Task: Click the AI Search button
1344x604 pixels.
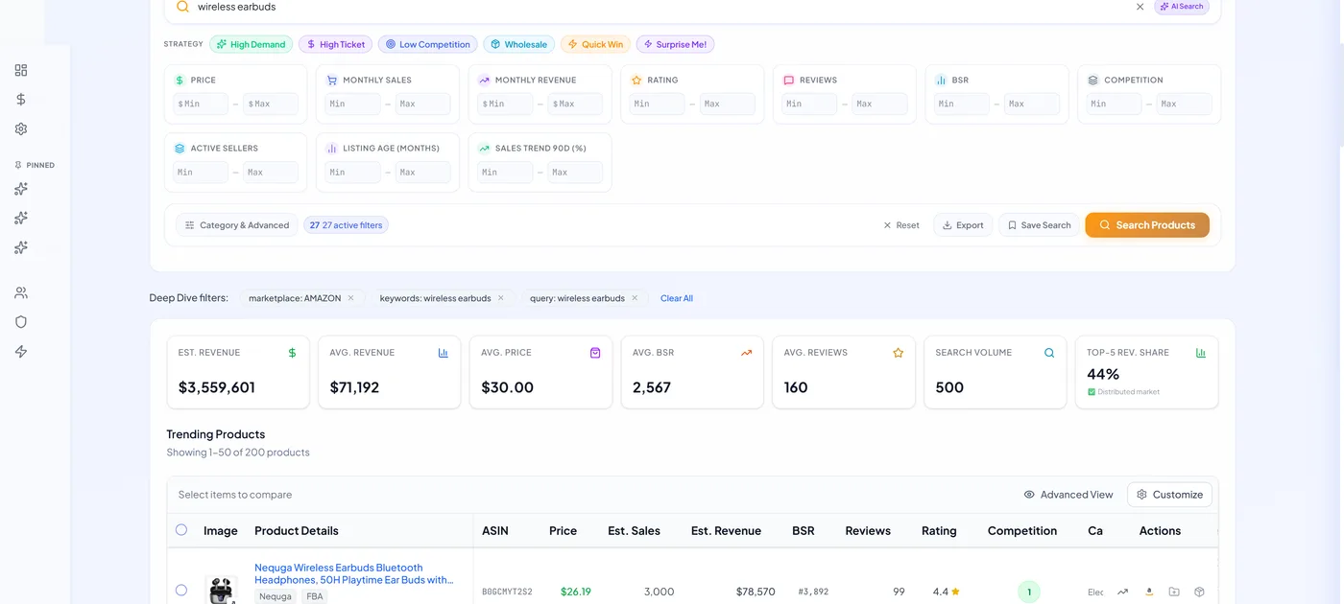Action: coord(1182,7)
